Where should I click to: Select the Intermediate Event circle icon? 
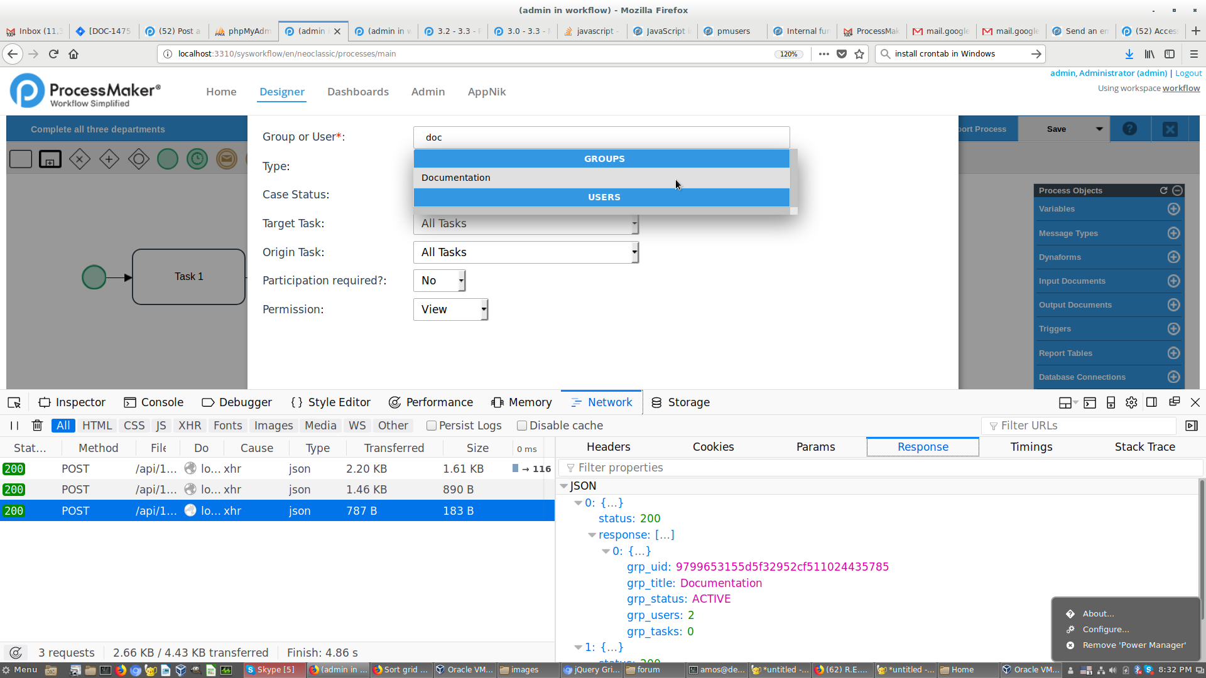coord(198,158)
